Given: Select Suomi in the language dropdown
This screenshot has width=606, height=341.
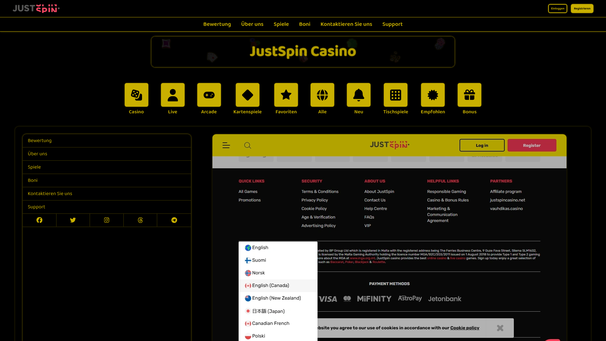Looking at the screenshot, I should point(278,260).
